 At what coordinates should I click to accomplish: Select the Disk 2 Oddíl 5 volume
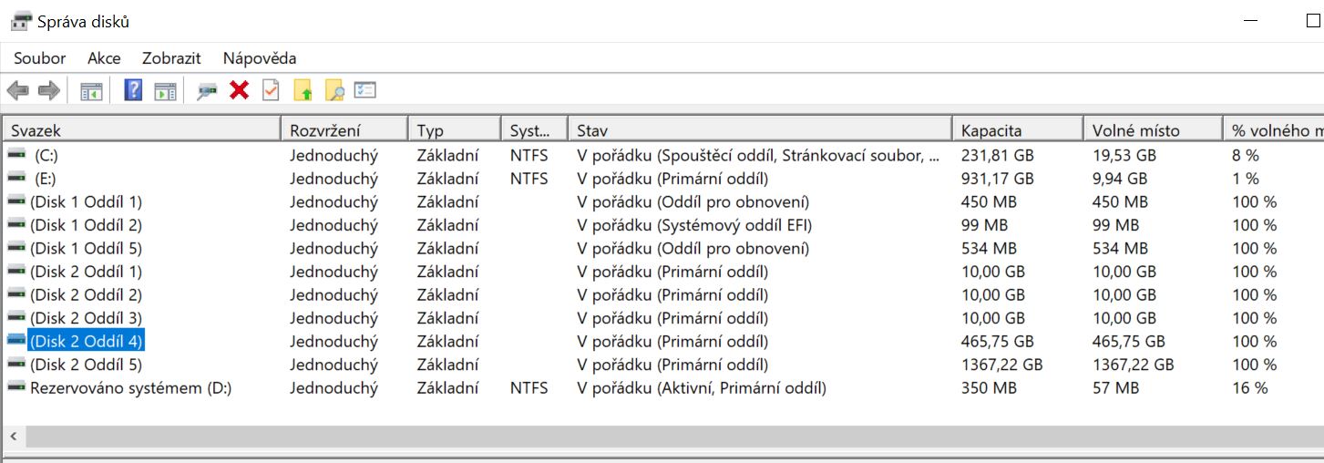86,365
